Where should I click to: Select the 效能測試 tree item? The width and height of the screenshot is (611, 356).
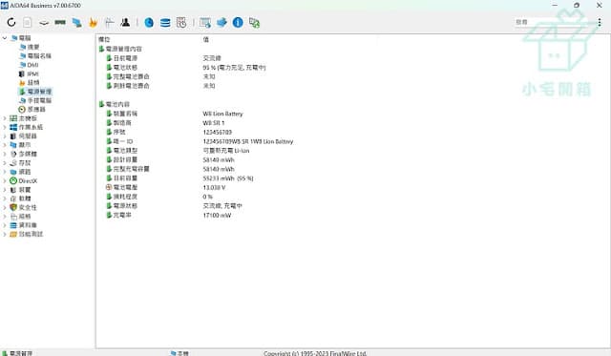pyautogui.click(x=31, y=234)
